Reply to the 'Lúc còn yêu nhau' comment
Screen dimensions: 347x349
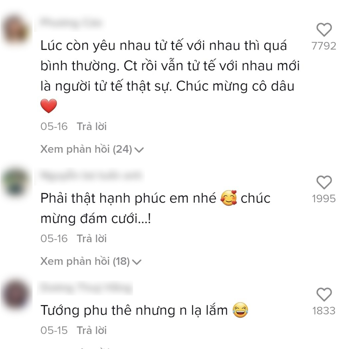coord(92,126)
